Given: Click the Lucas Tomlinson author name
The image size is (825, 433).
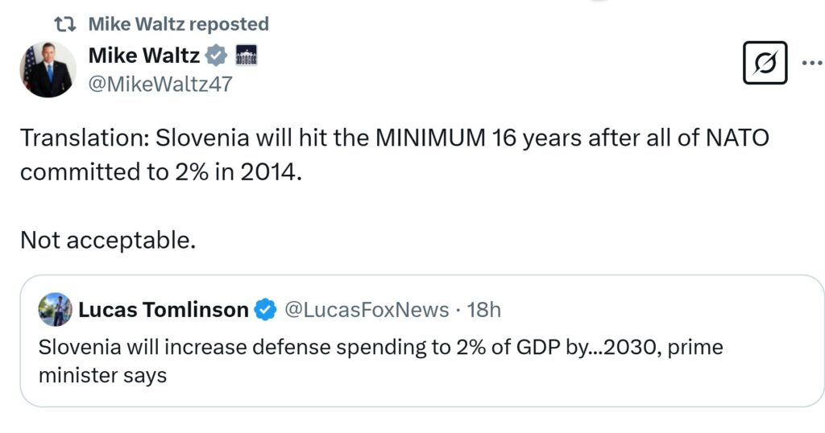Looking at the screenshot, I should (x=164, y=309).
